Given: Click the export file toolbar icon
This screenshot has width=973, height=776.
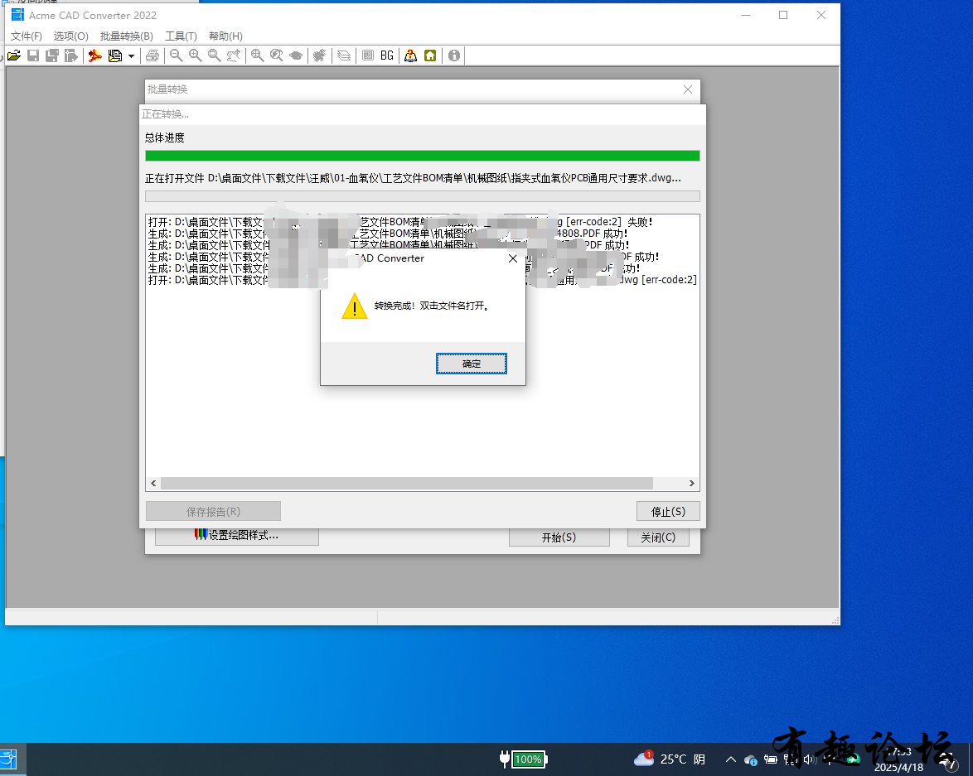Looking at the screenshot, I should [x=71, y=55].
